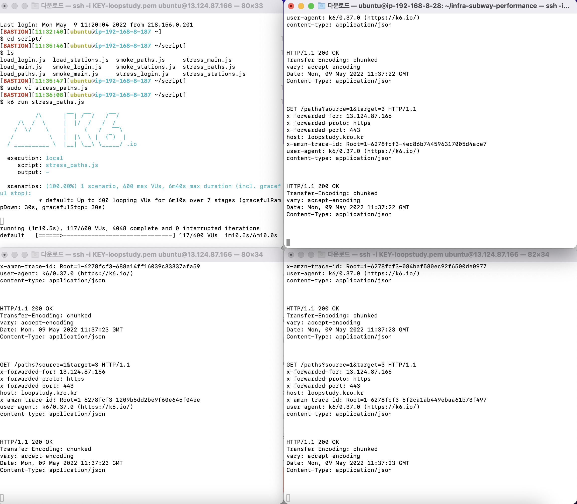
Task: Focus the 82×34 terminal by its title text
Action: coord(438,255)
